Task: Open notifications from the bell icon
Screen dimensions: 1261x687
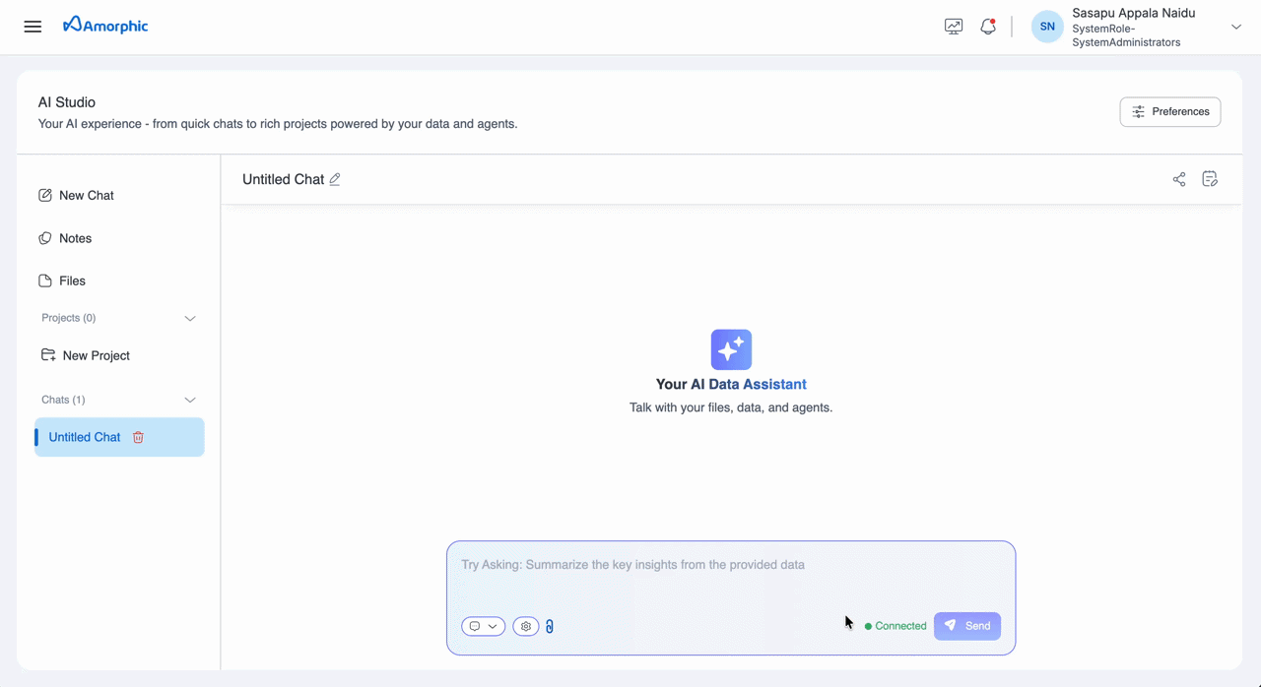Action: 988,27
